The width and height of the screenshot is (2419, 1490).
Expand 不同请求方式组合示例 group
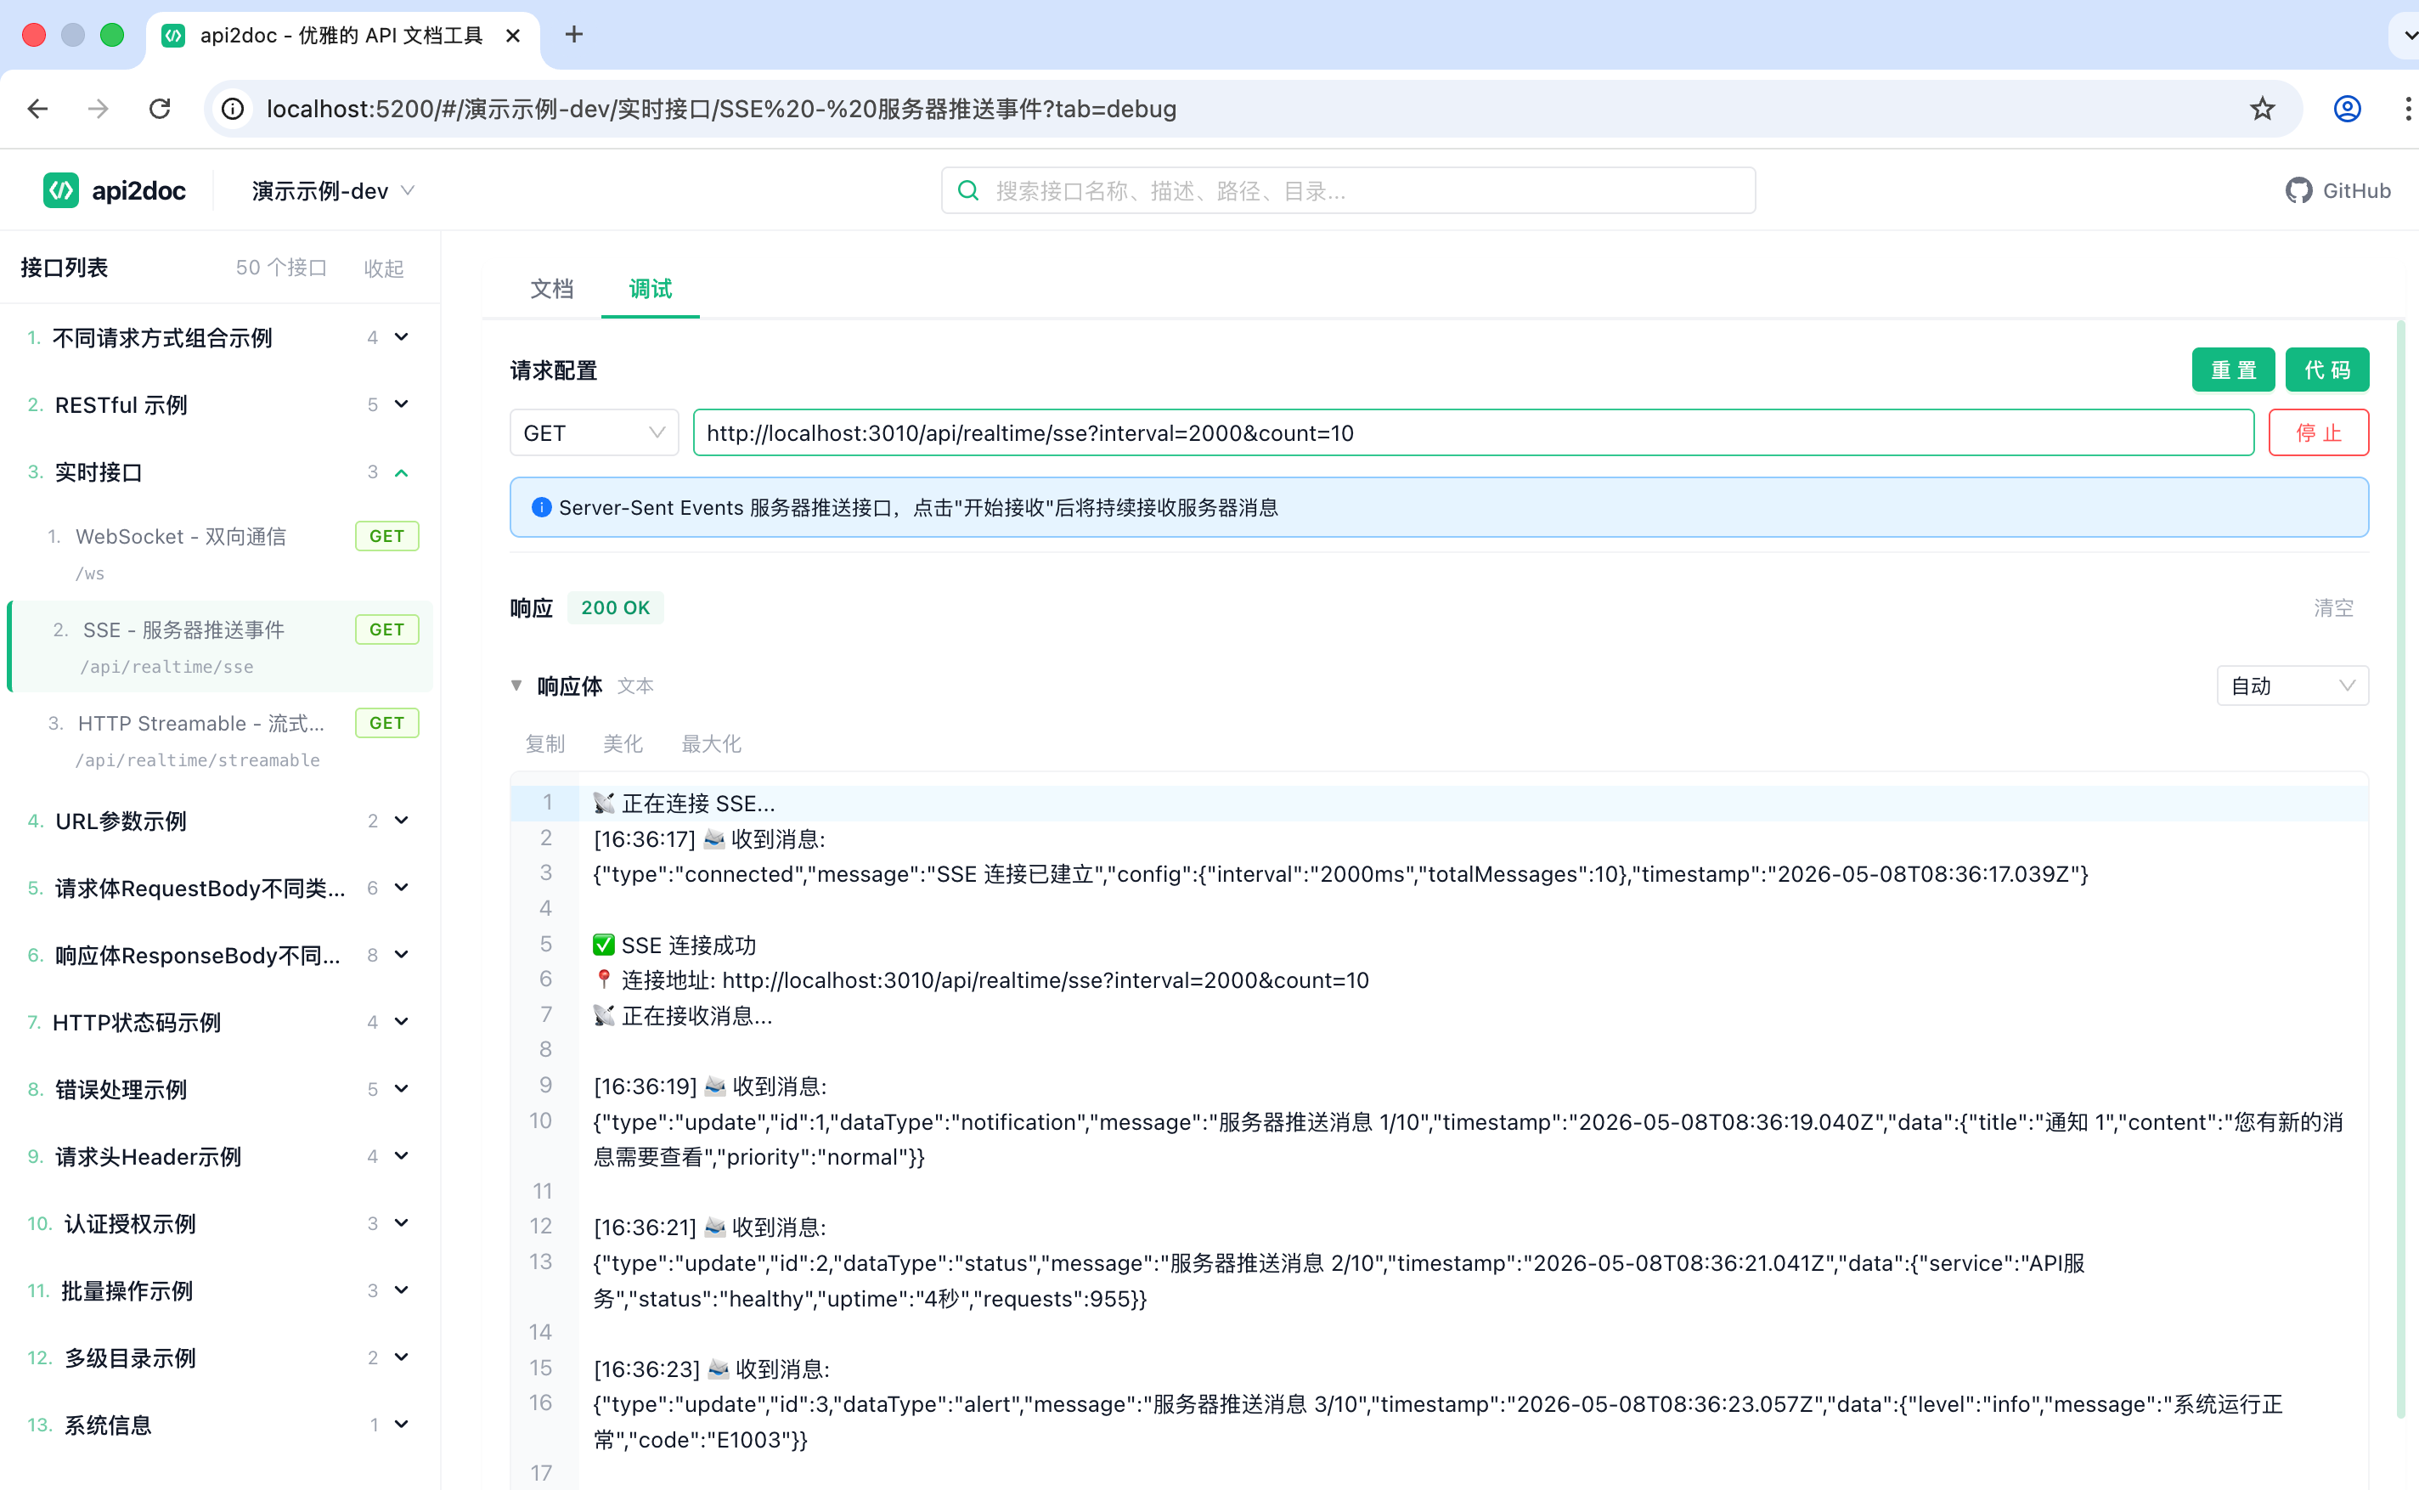[x=401, y=337]
